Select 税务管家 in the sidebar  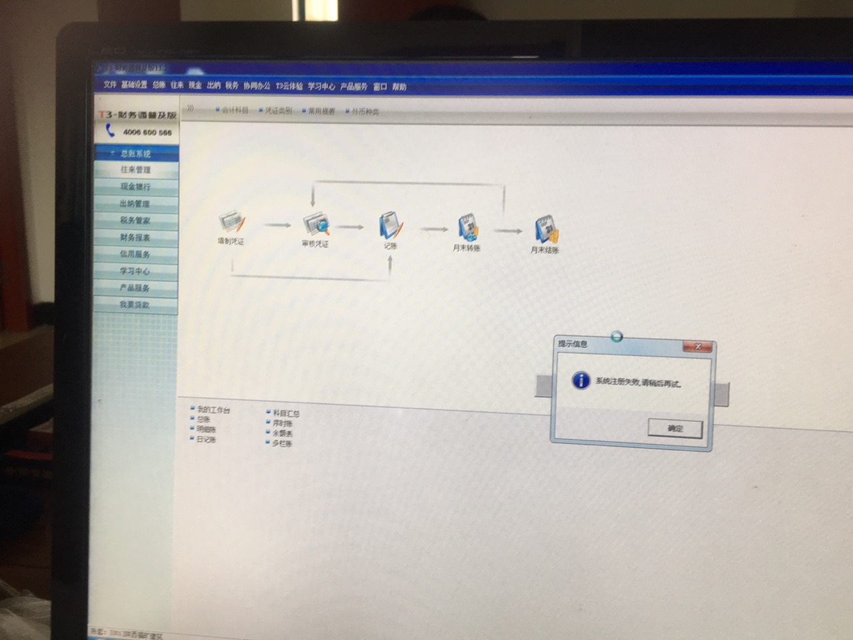[x=136, y=221]
